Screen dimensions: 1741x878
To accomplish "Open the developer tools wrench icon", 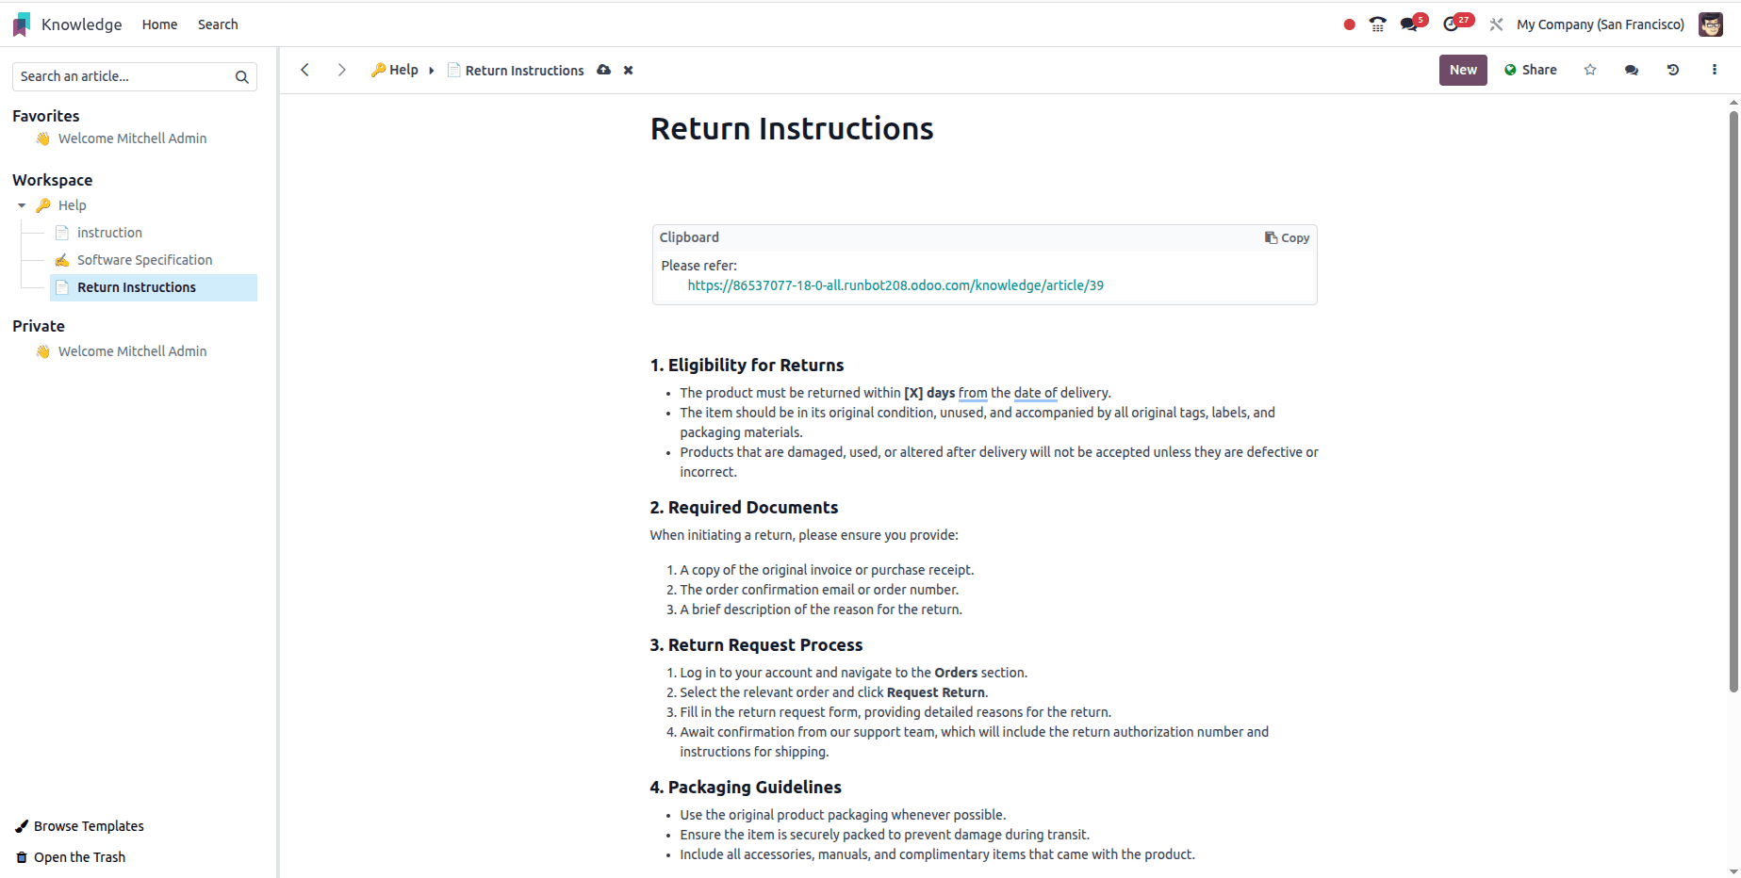I will pos(1495,24).
